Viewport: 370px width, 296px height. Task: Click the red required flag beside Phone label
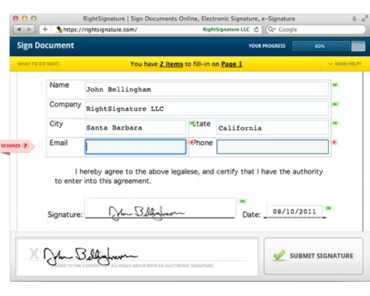(192, 142)
